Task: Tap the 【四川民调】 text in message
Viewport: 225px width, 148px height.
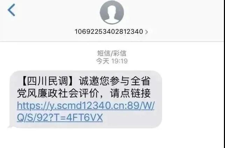Action: [x=48, y=81]
